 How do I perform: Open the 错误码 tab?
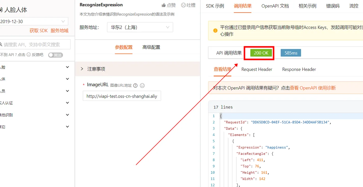click(333, 6)
